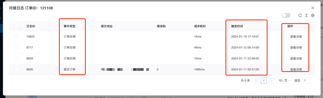View details for log 8629
323x98 pixels.
(296, 59)
